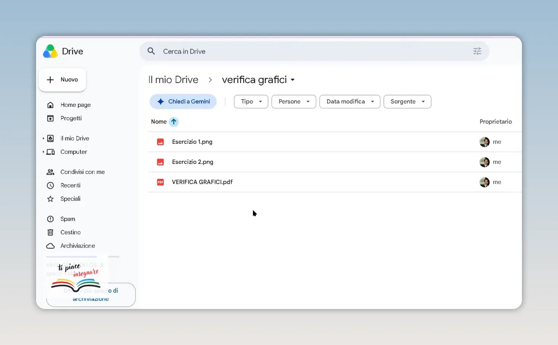Viewport: 558px width, 345px height.
Task: Click the Nome column header
Action: click(159, 122)
